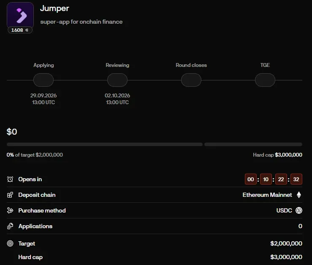Click the Purchase method hand icon
The image size is (312, 265).
click(x=10, y=210)
